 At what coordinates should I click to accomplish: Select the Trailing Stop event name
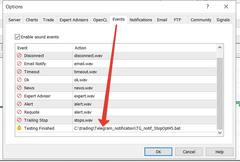[36, 120]
